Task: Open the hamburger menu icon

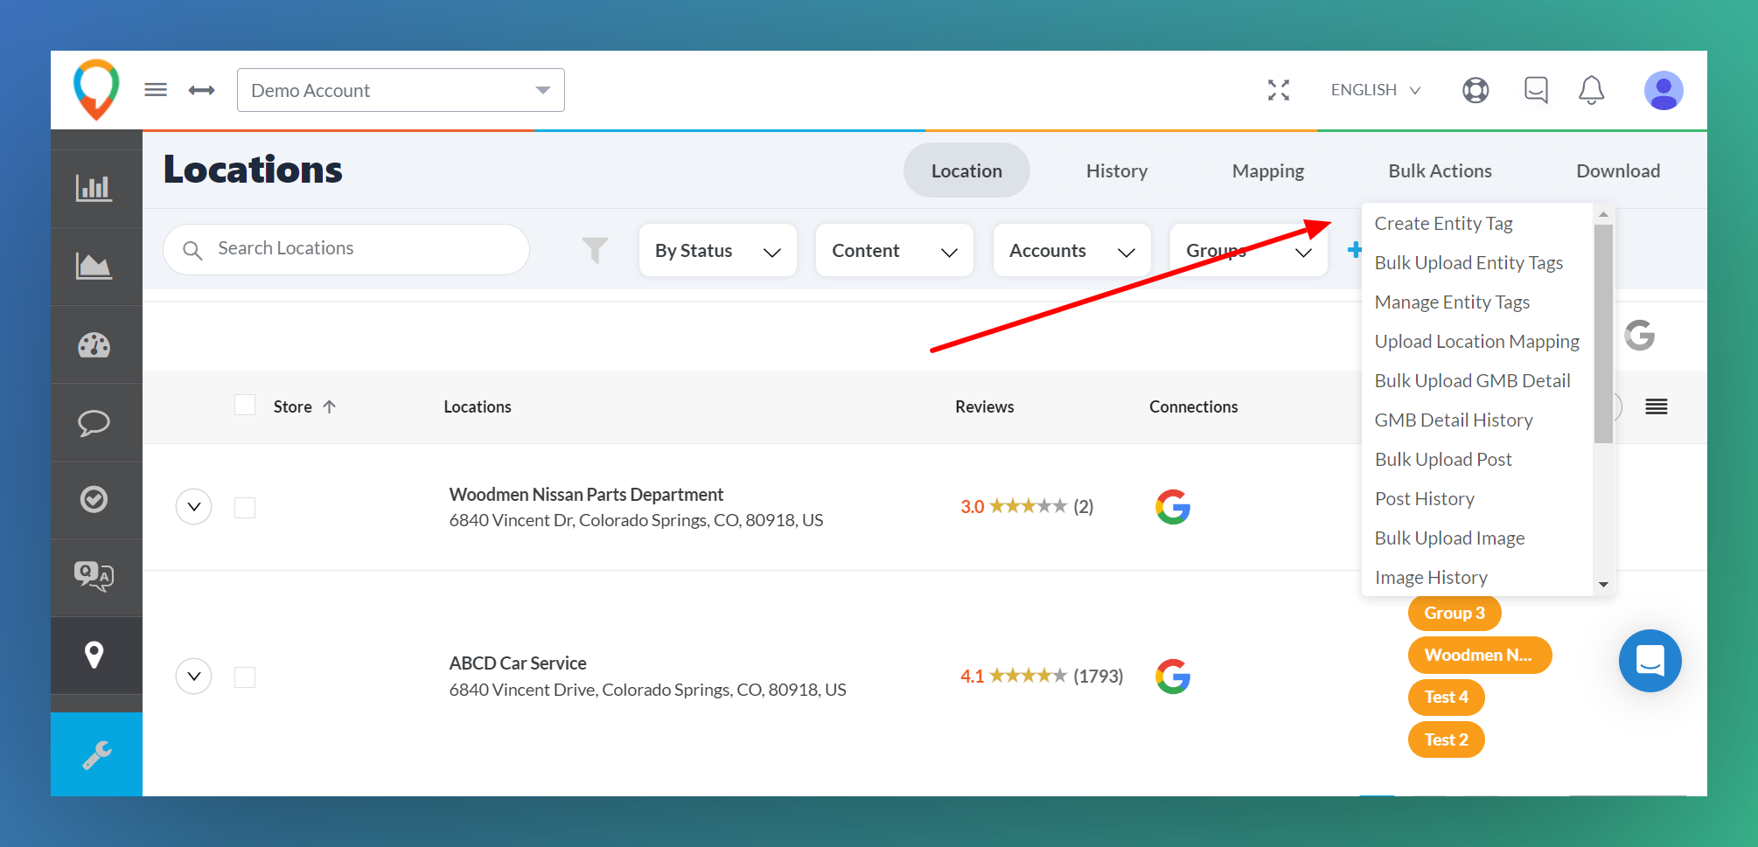Action: (156, 90)
